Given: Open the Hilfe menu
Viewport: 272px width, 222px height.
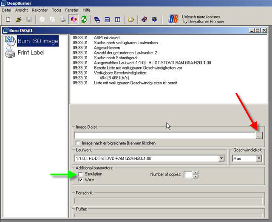Looking at the screenshot, I should pos(86,10).
